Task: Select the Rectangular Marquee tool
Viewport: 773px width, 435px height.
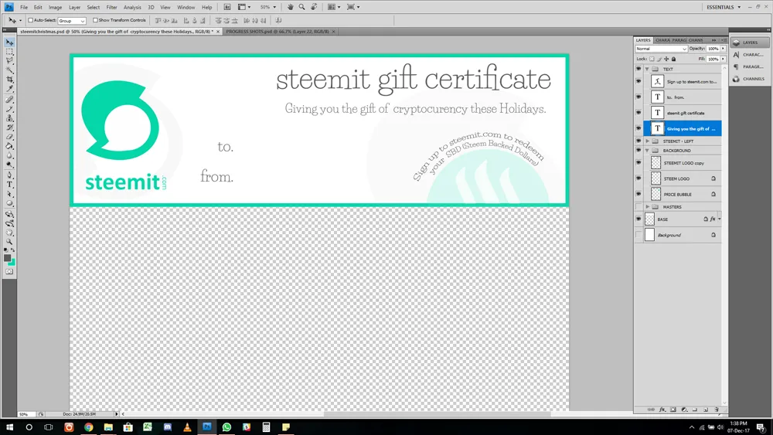Action: [x=9, y=52]
